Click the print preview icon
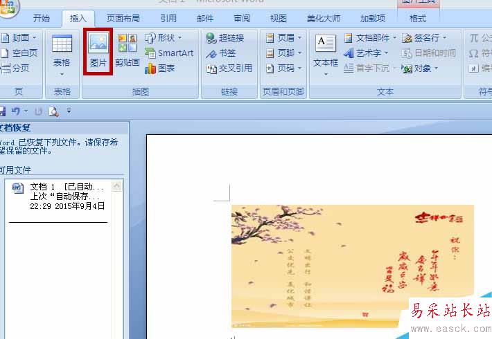 coord(53,111)
